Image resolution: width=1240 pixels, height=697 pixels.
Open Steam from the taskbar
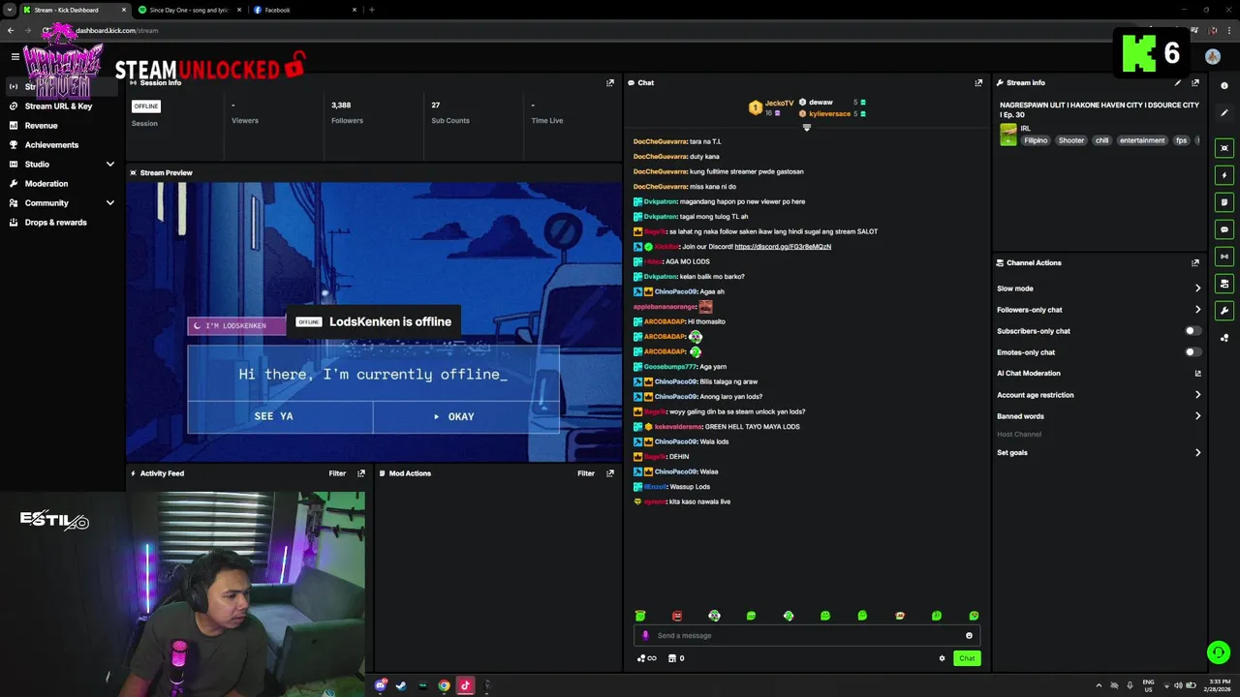401,685
